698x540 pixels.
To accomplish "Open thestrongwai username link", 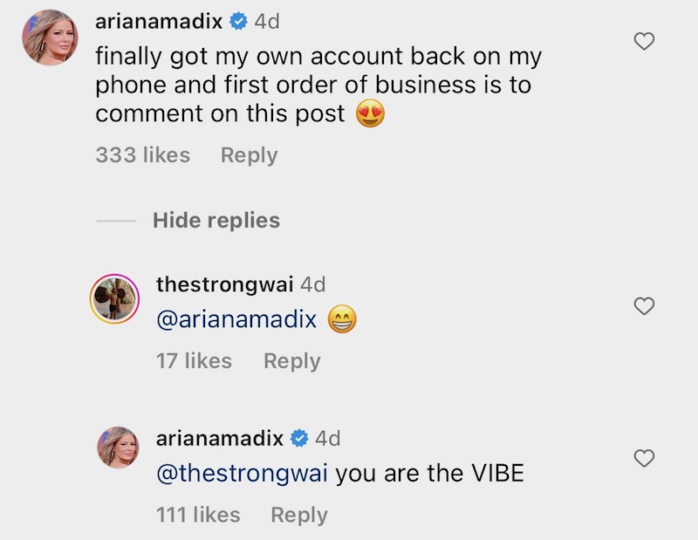I will tap(224, 284).
